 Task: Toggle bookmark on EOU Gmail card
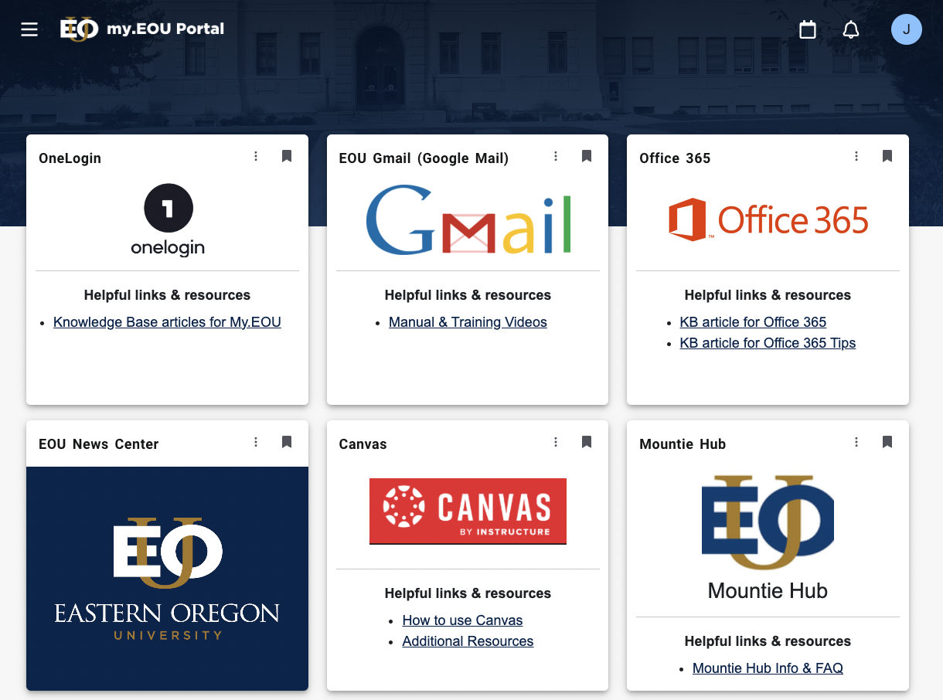[587, 157]
